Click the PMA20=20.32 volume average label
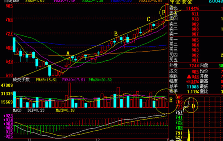The height and width of the screenshot is (141, 223). click(x=100, y=80)
